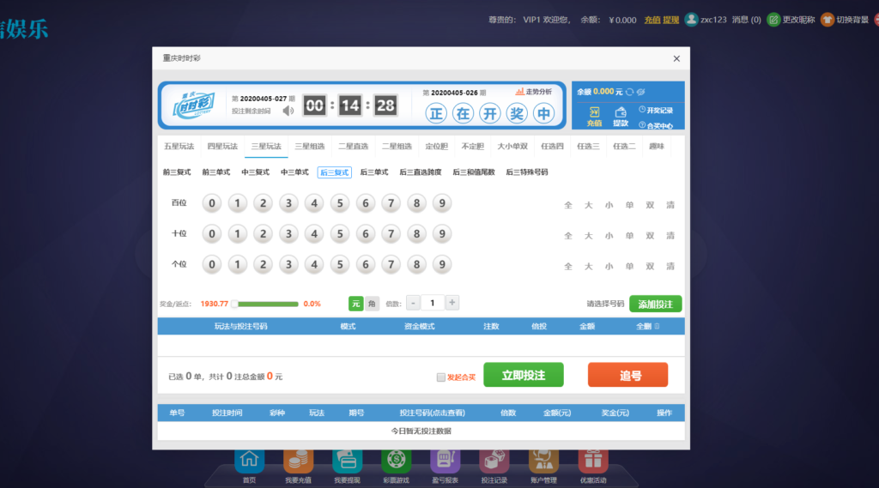This screenshot has height=488, width=879.
Task: Mute the countdown sound speaker icon
Action: click(x=288, y=110)
